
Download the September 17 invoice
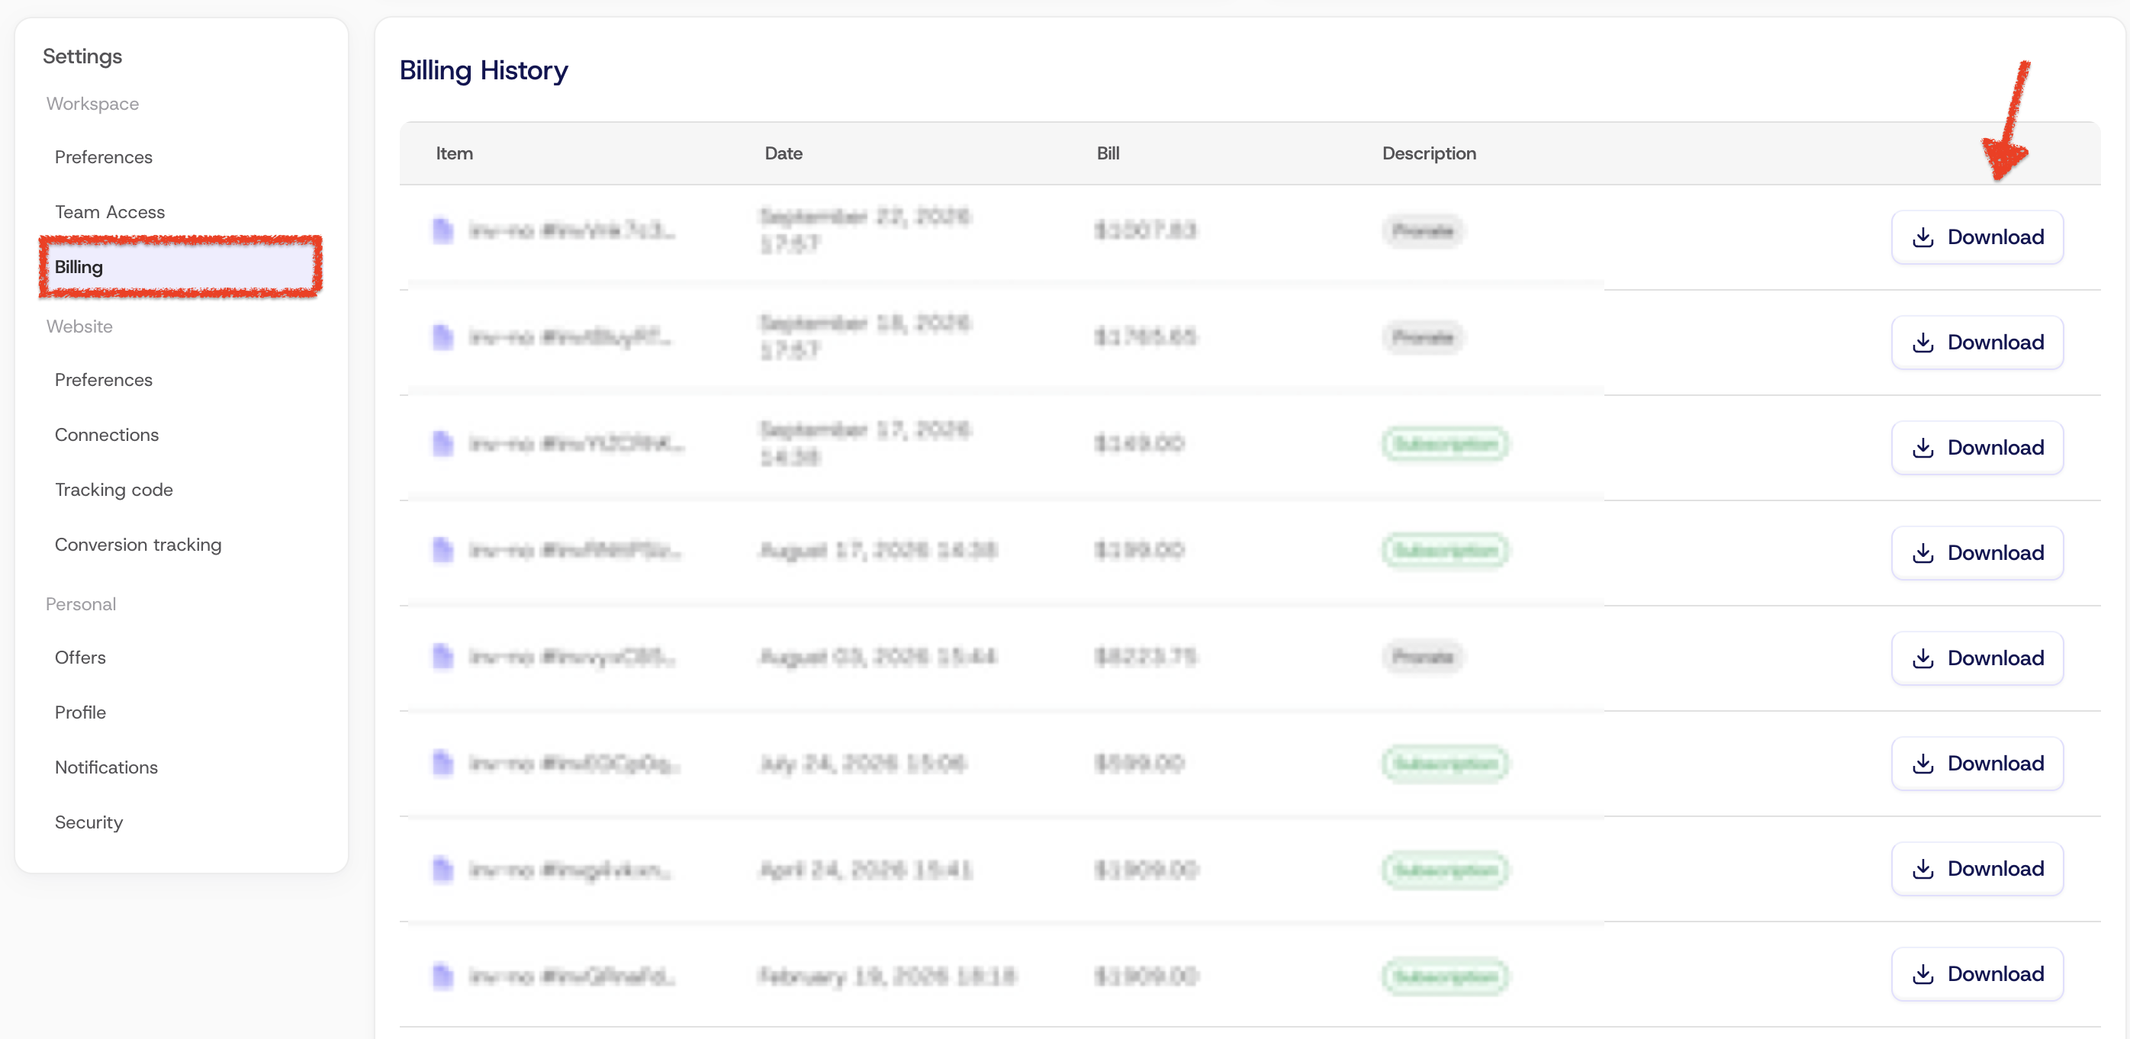click(x=1977, y=447)
